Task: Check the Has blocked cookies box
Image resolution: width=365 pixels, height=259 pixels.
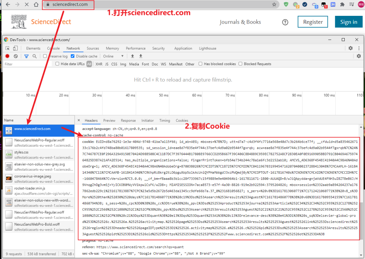Action: pyautogui.click(x=200, y=64)
